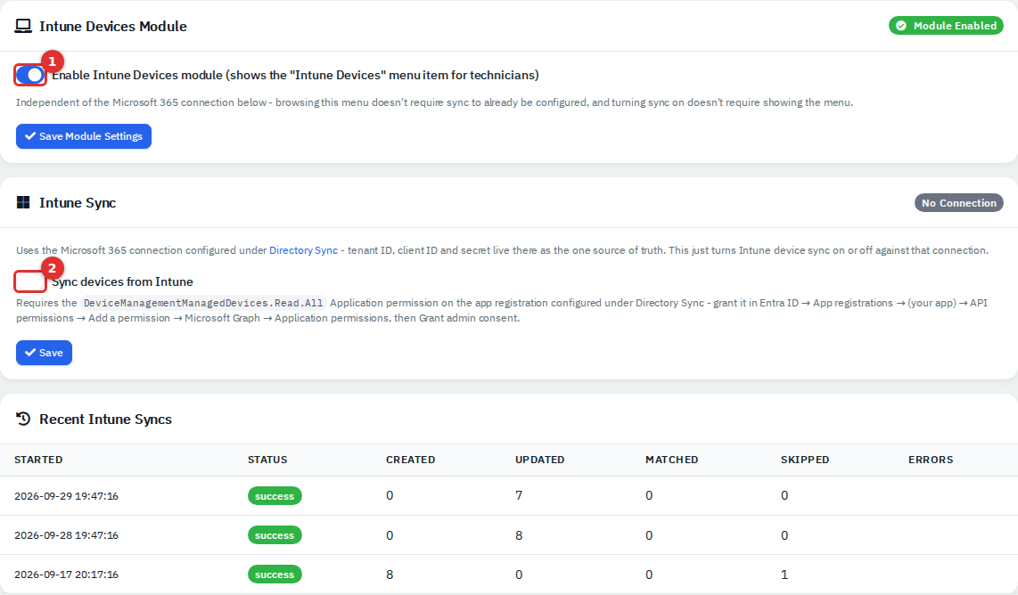The image size is (1018, 595).
Task: Click the Save button under Intune Sync
Action: [45, 353]
